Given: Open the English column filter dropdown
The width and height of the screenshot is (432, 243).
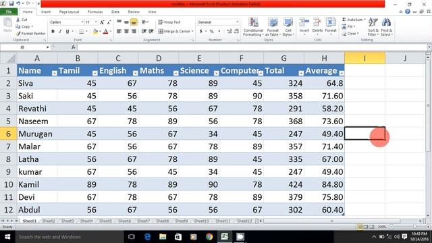Looking at the screenshot, I should pyautogui.click(x=135, y=73).
